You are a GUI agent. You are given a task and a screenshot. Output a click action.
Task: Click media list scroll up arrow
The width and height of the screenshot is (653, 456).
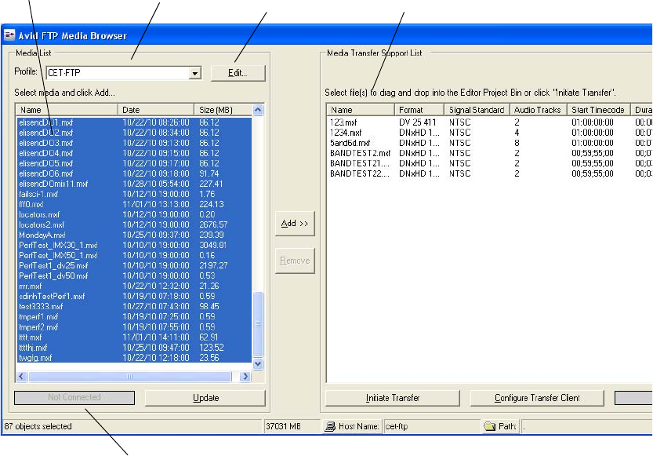click(258, 110)
